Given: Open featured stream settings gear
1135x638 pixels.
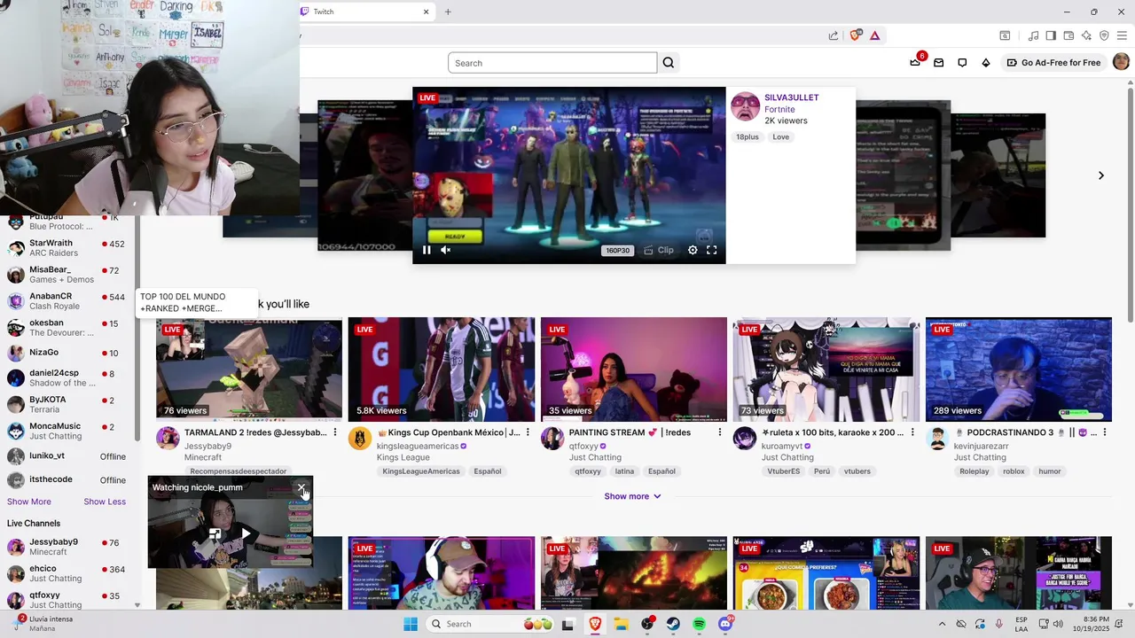Looking at the screenshot, I should pyautogui.click(x=693, y=250).
